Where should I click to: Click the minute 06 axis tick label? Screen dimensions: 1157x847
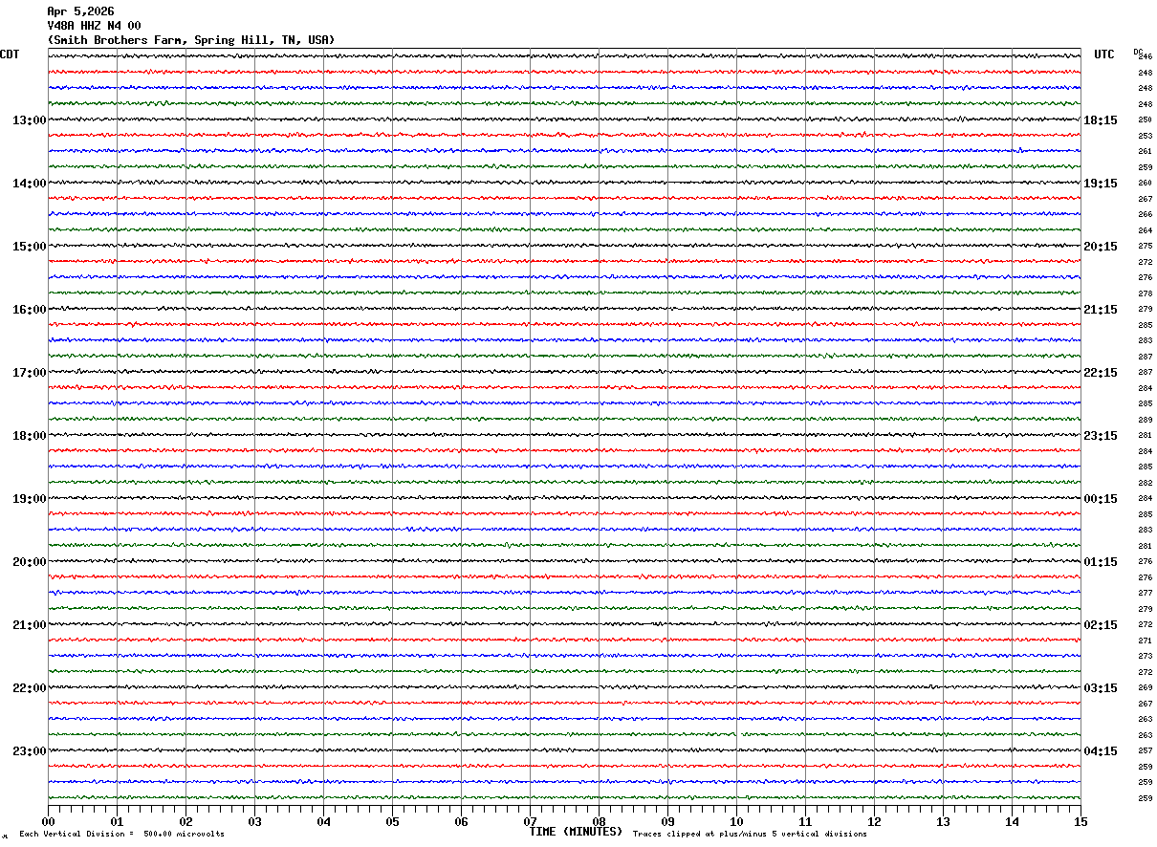tap(462, 821)
